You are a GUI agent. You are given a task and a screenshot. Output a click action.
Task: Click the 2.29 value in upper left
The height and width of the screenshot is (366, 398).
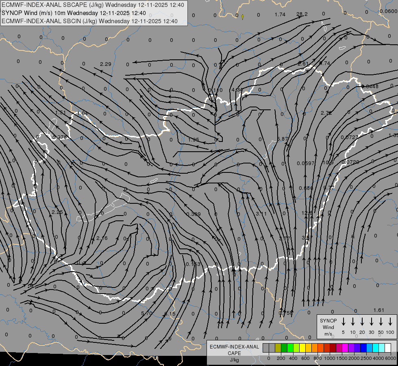[106, 64]
